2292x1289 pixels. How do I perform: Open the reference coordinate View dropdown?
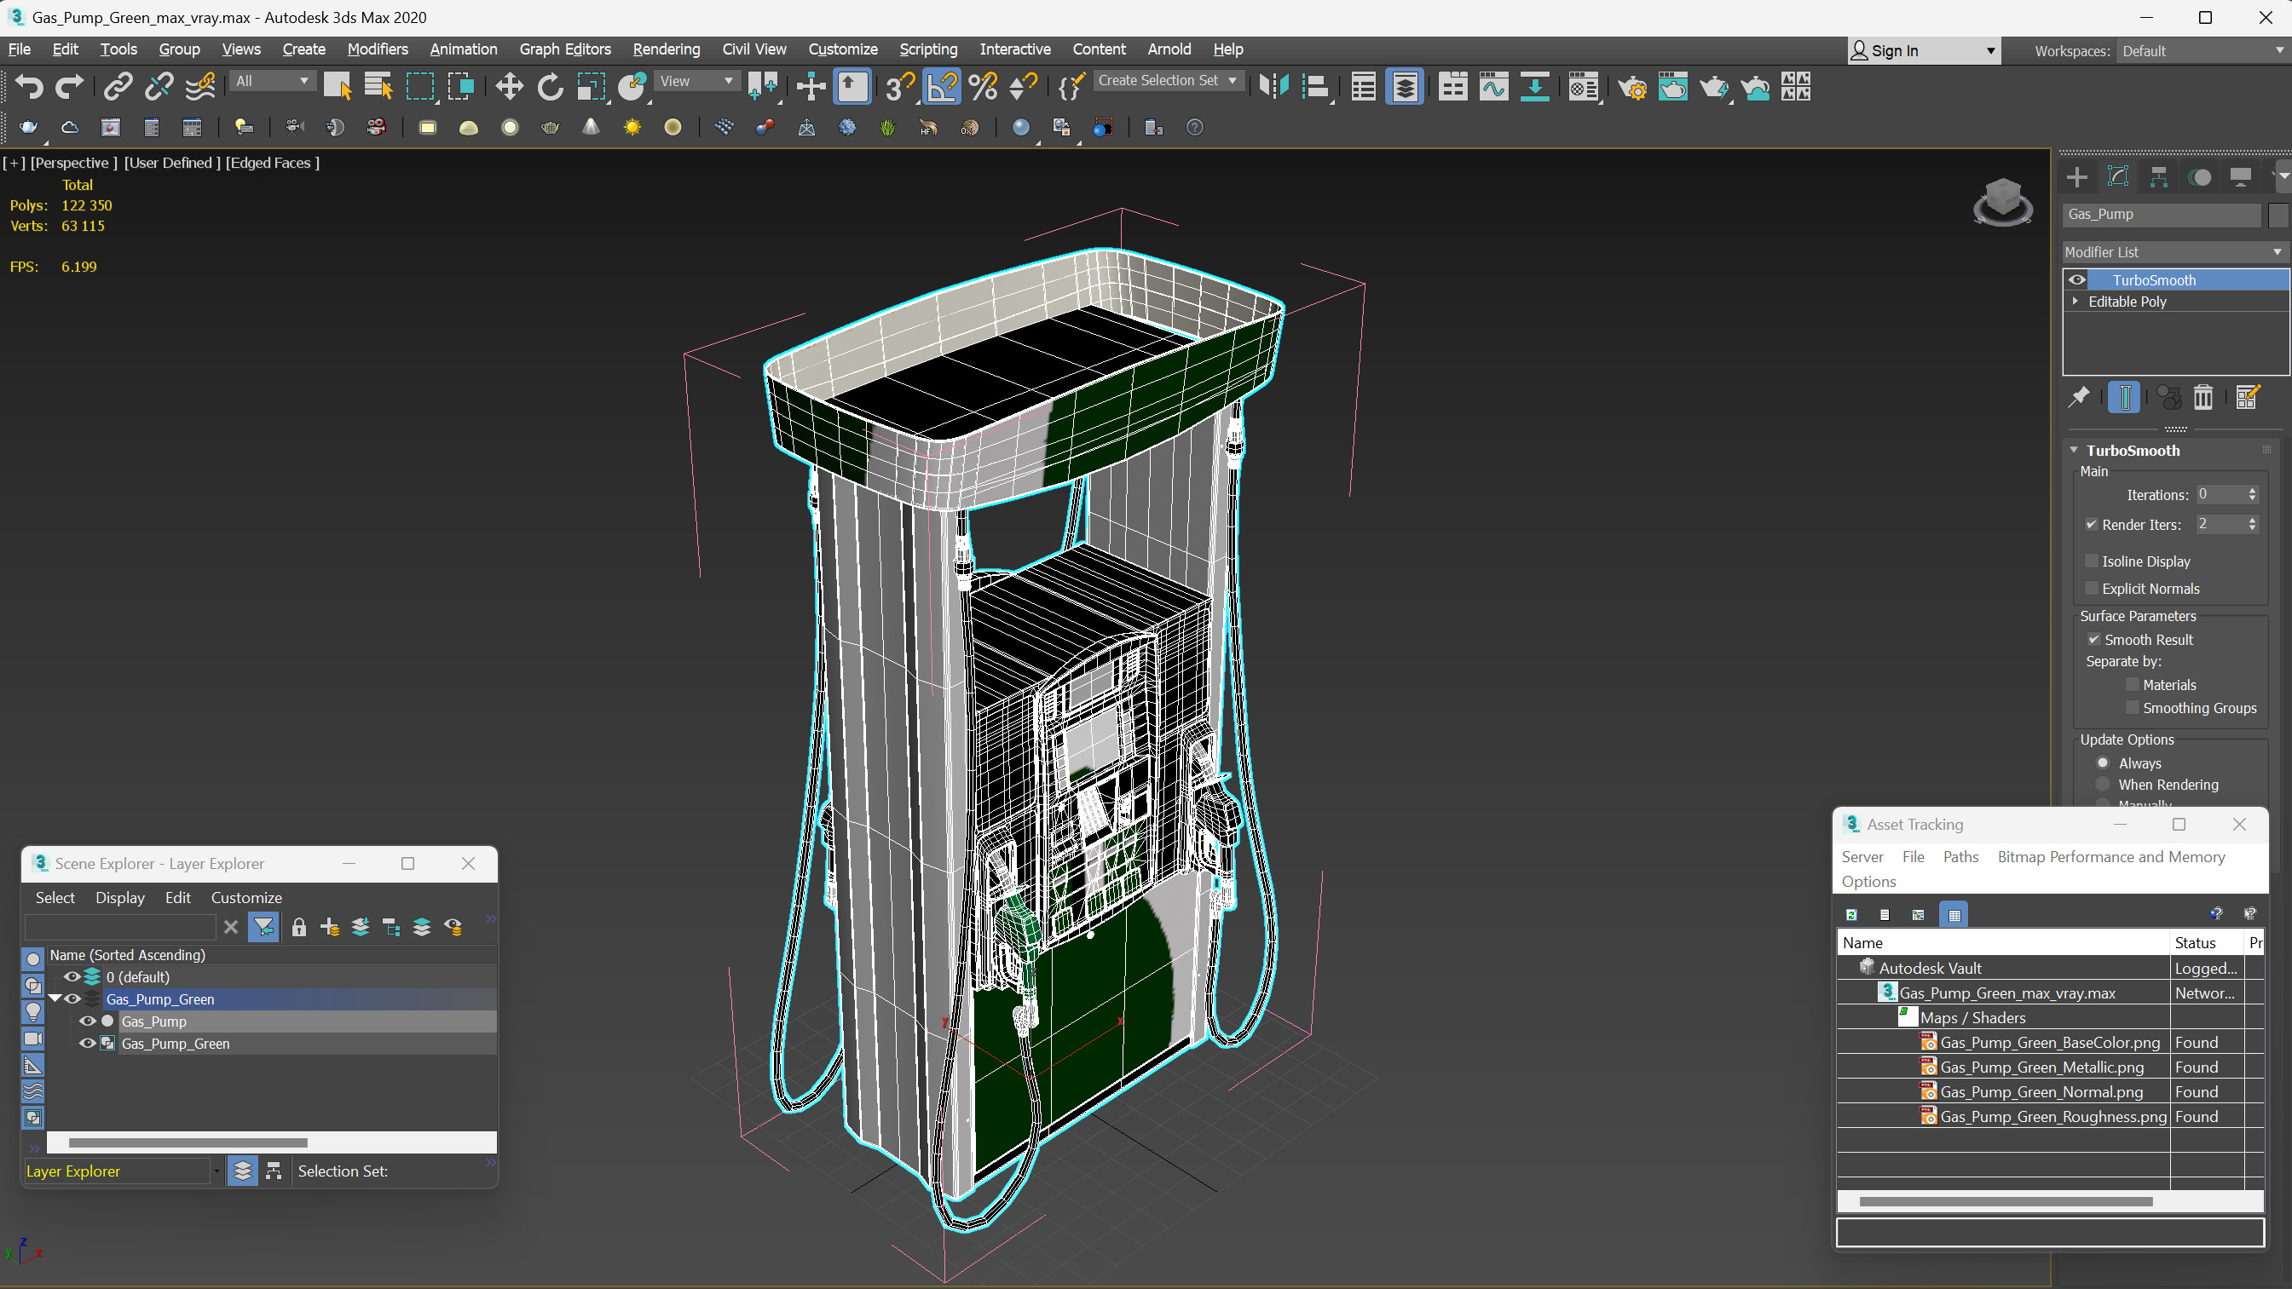click(x=697, y=81)
